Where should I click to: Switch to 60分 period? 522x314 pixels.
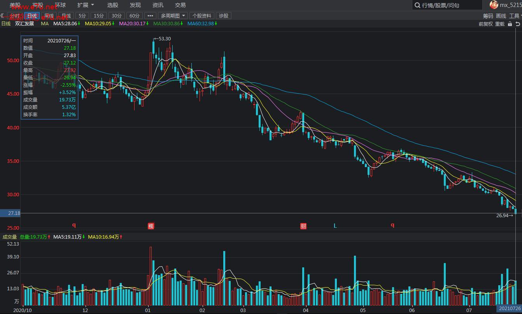tap(134, 16)
